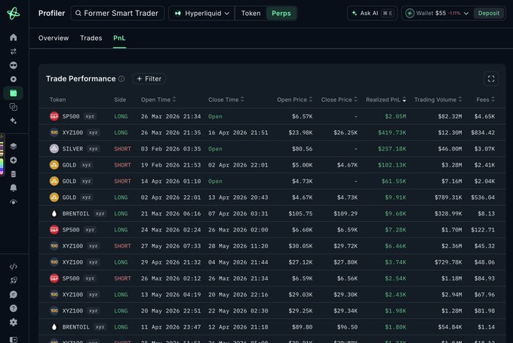Select the highlighted green Profiler sidebar icon
513x343 pixels.
(x=14, y=93)
